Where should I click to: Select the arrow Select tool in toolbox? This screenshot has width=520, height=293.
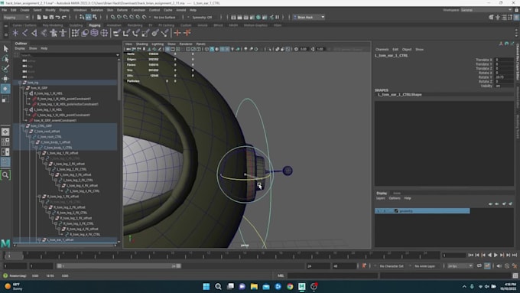pyautogui.click(x=5, y=49)
